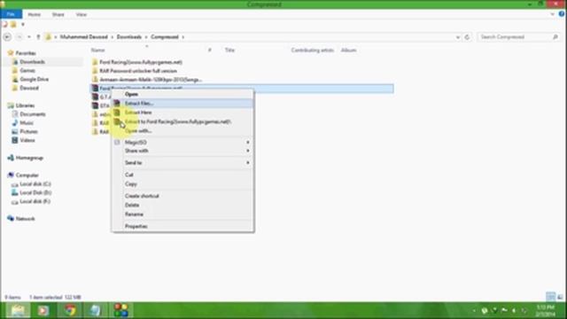Select the G.T.A archive file icon
The image size is (567, 319).
coord(95,97)
